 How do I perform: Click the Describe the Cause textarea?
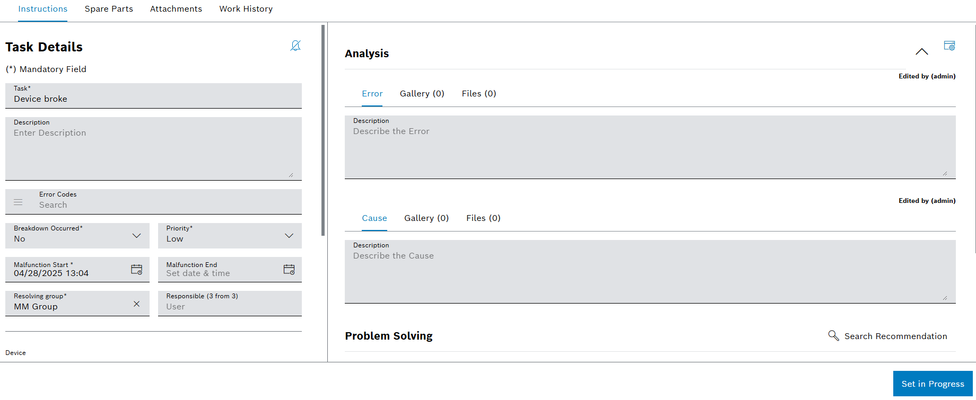click(650, 272)
